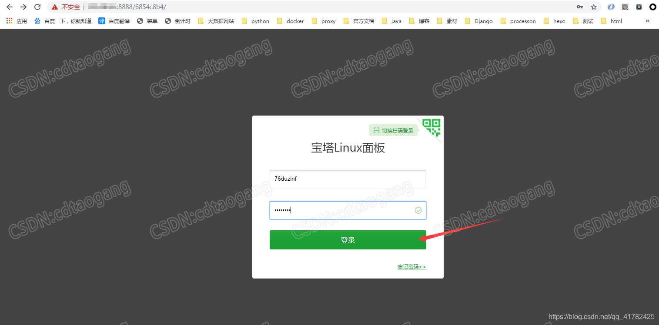Open the 测试 bookmark folder
Viewport: 659px width, 325px height.
click(583, 21)
